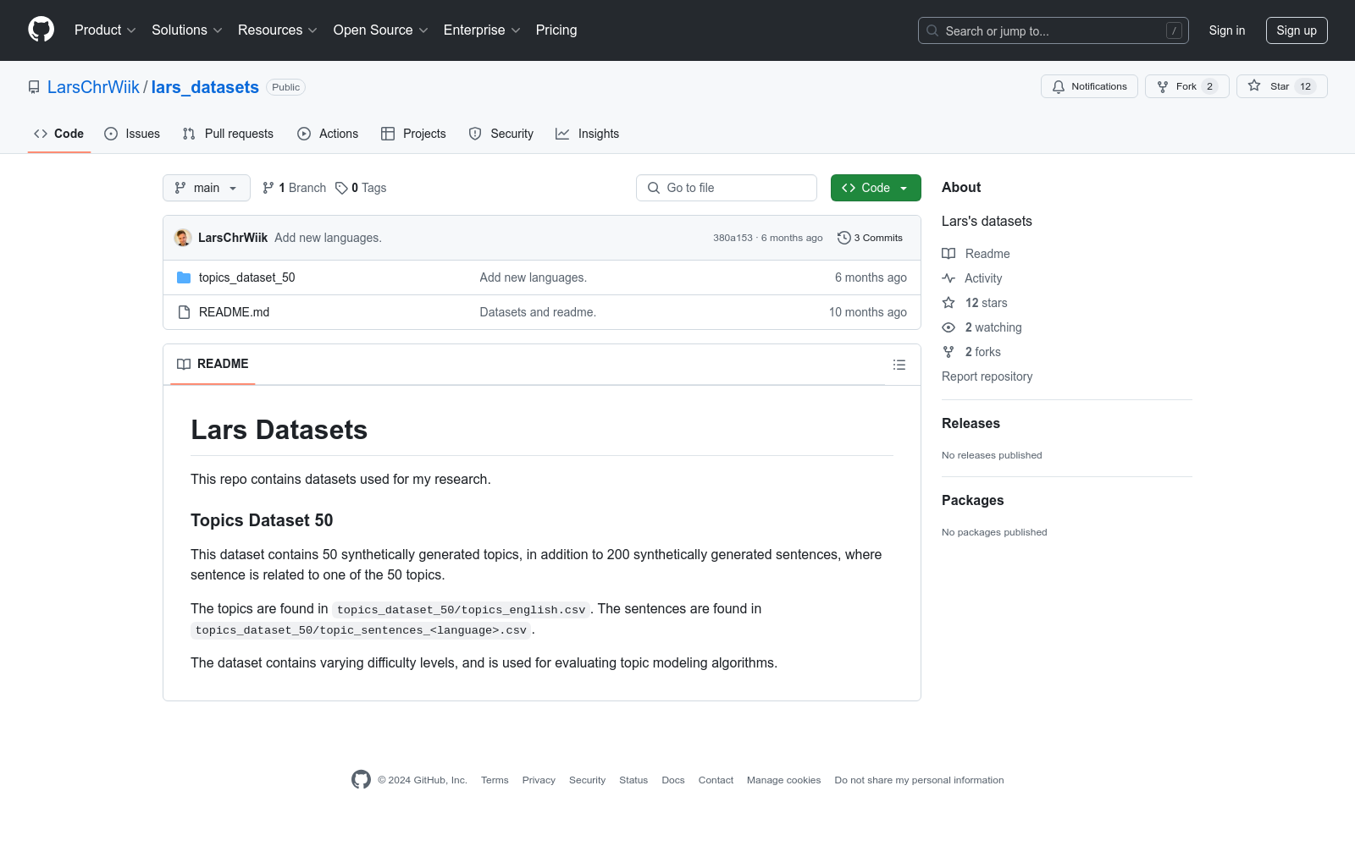The width and height of the screenshot is (1355, 846).
Task: View the 0 Tags link
Action: point(361,188)
